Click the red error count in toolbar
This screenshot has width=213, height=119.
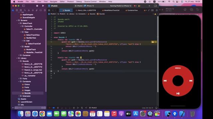(135, 6)
